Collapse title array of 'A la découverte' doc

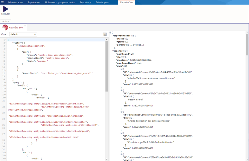[x=131, y=75]
